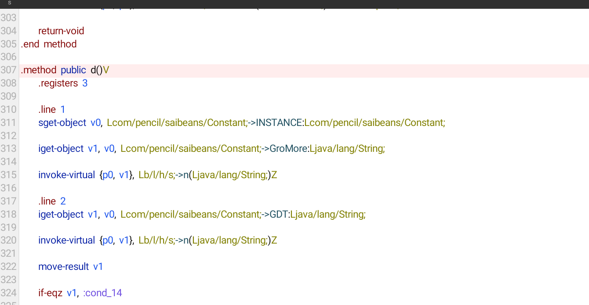Click the 's' tab in top bar

(9, 3)
